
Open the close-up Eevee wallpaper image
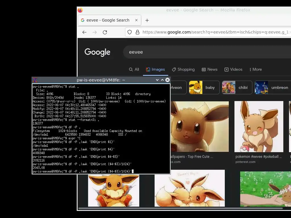coord(200,126)
